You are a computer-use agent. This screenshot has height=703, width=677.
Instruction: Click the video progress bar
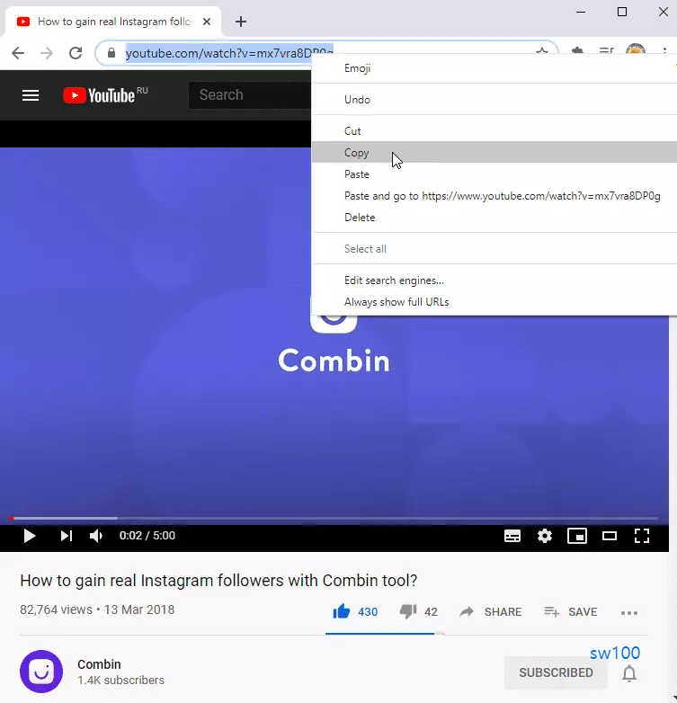(x=334, y=519)
